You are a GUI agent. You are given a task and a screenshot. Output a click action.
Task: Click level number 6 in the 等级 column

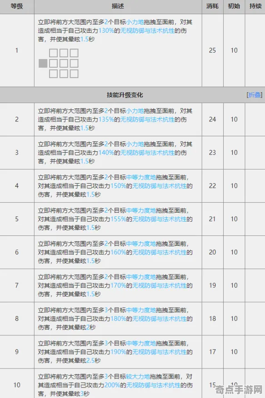[x=17, y=252]
